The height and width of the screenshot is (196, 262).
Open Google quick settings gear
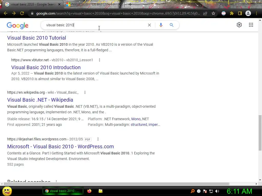click(x=239, y=25)
